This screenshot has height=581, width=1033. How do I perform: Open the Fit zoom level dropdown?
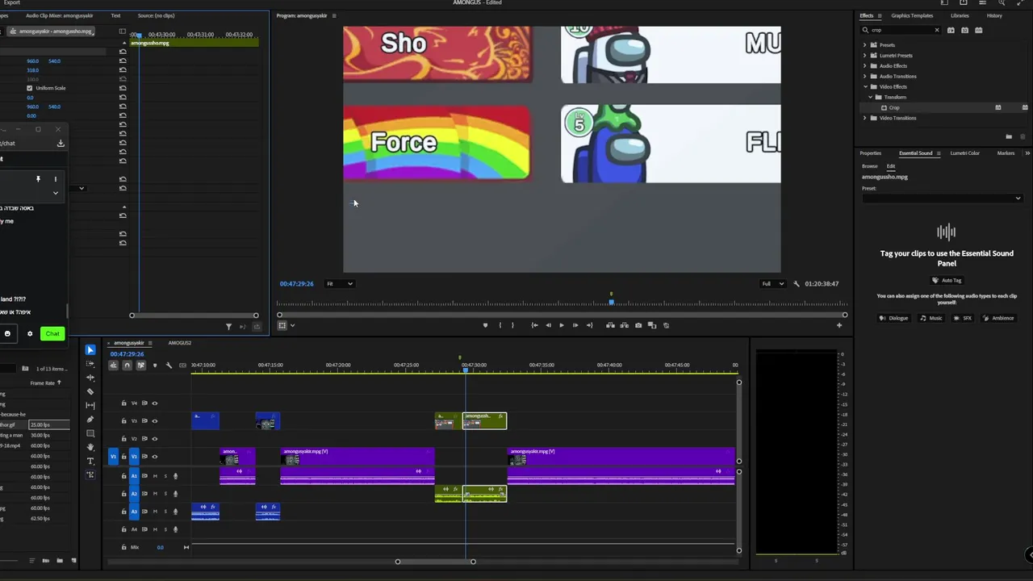pyautogui.click(x=339, y=284)
